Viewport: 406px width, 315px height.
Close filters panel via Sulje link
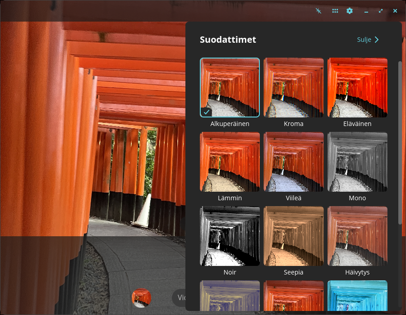[x=368, y=40]
